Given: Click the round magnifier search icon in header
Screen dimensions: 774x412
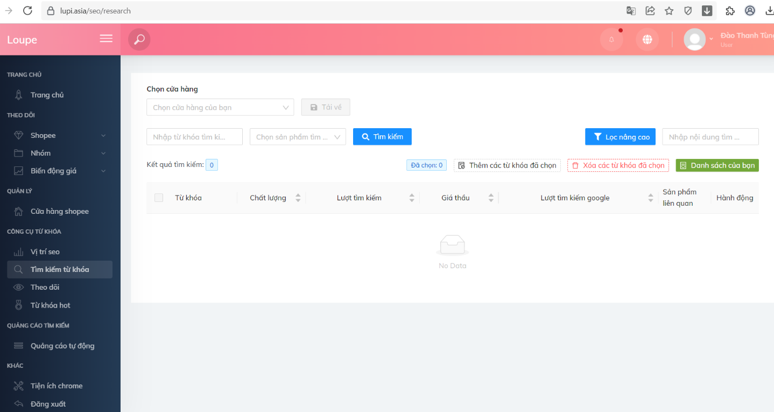Looking at the screenshot, I should pos(139,39).
